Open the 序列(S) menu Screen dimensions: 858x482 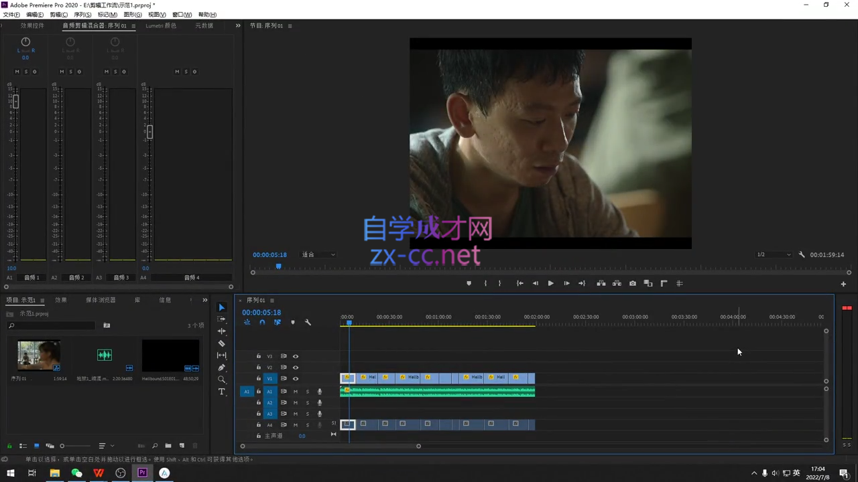82,15
